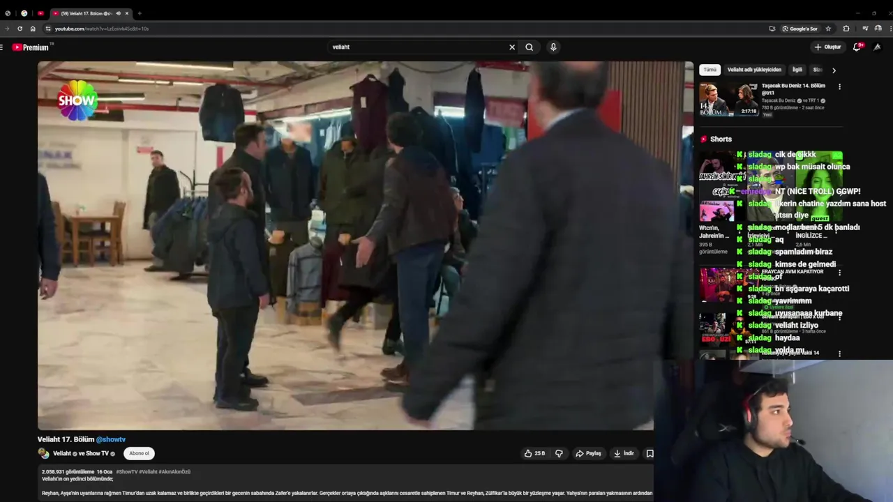This screenshot has width=893, height=502.
Task: Select Veliaht adlı yükleyiciden chip
Action: pyautogui.click(x=754, y=70)
